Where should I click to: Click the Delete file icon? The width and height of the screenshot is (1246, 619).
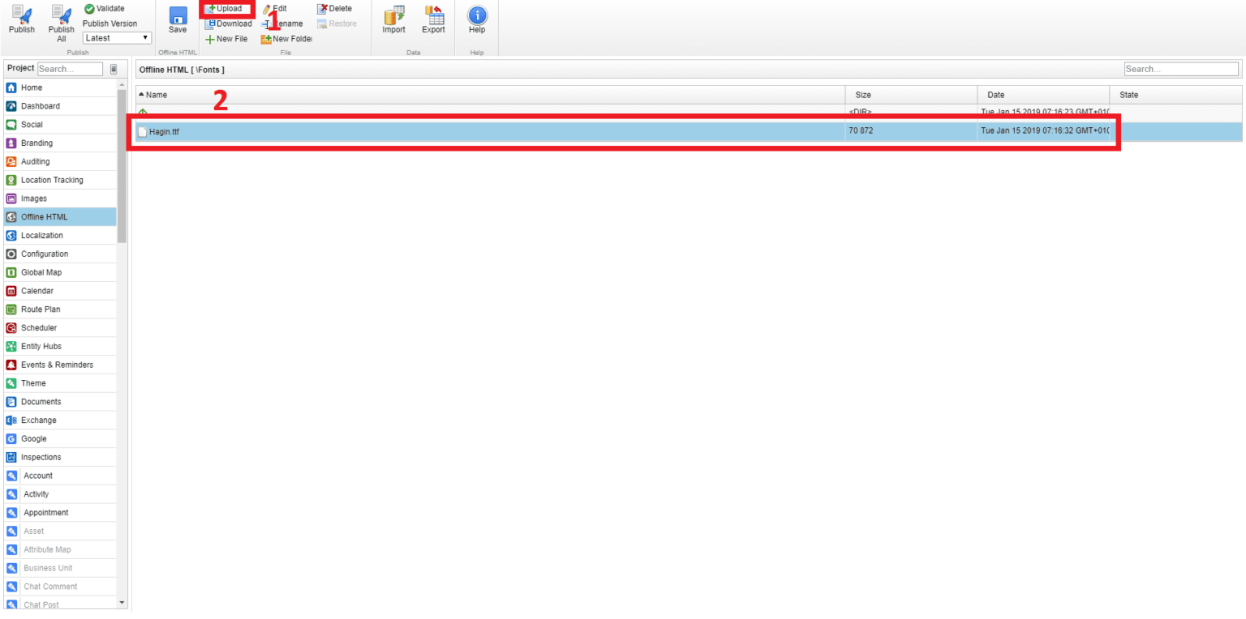click(x=322, y=9)
